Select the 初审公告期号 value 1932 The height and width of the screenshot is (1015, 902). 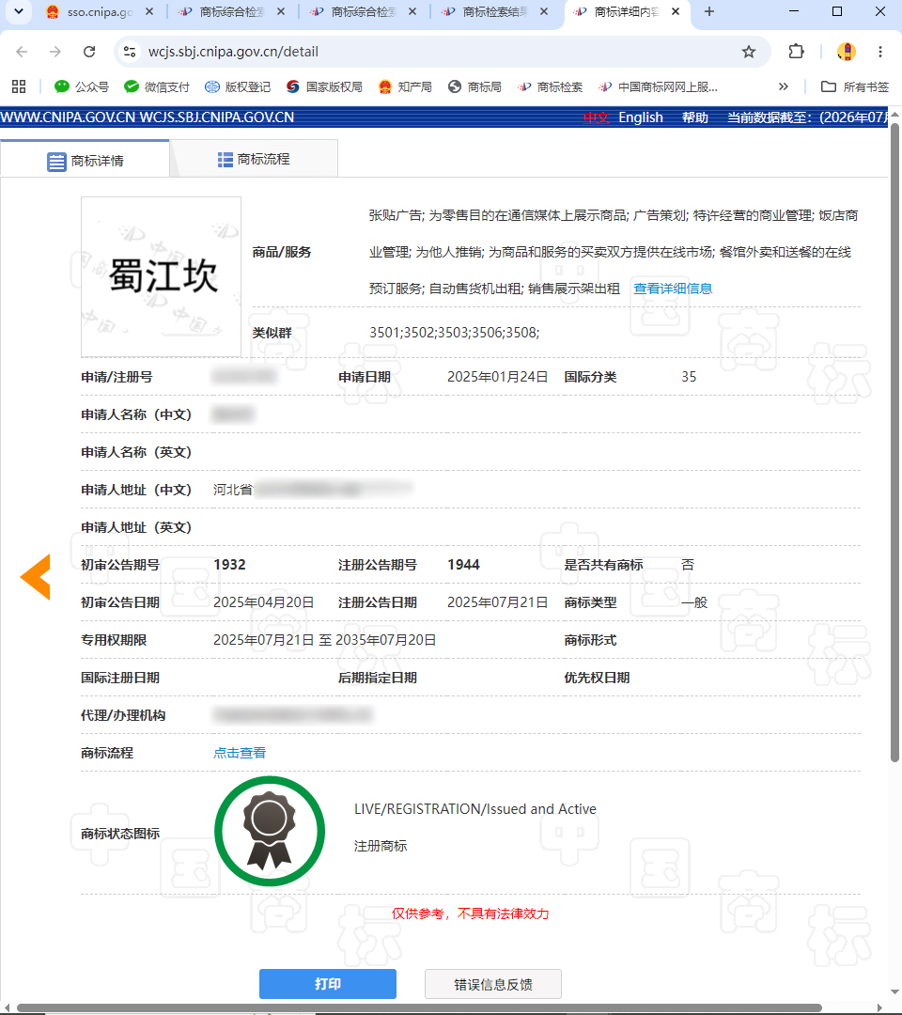pos(229,565)
